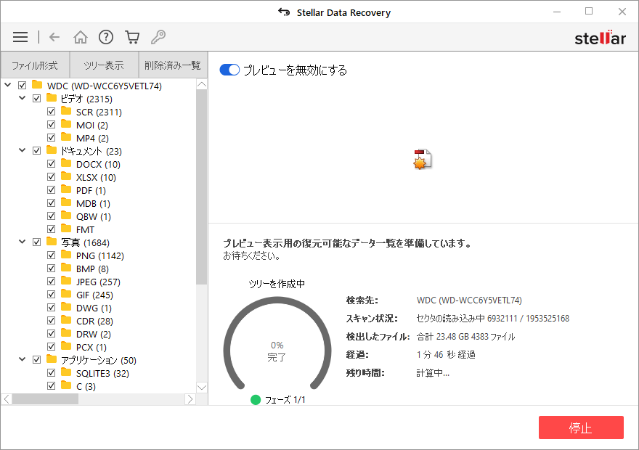
Task: Select the DRW (2) tree row
Action: (94, 335)
